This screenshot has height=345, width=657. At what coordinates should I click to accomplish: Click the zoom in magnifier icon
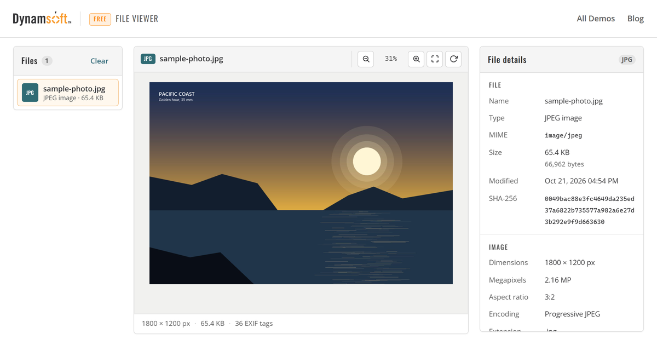[x=416, y=59]
